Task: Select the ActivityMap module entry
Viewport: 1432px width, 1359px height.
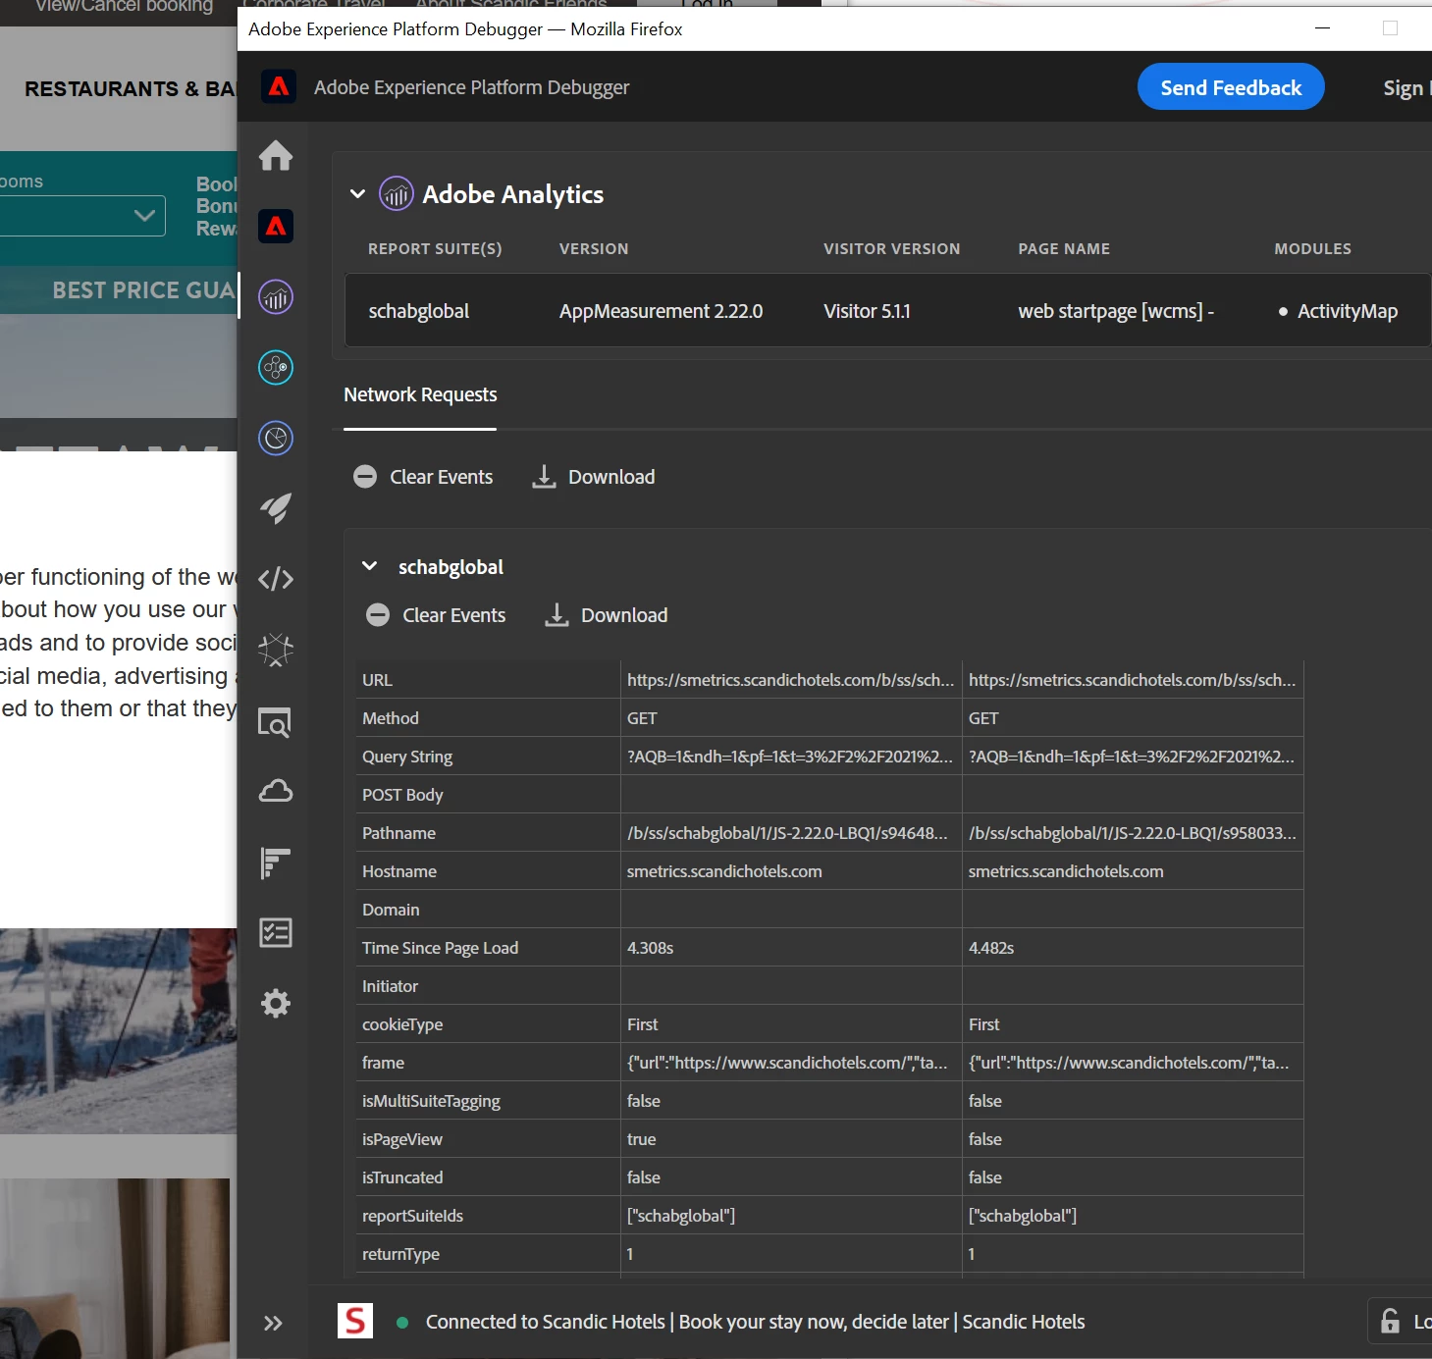Action: tap(1347, 311)
